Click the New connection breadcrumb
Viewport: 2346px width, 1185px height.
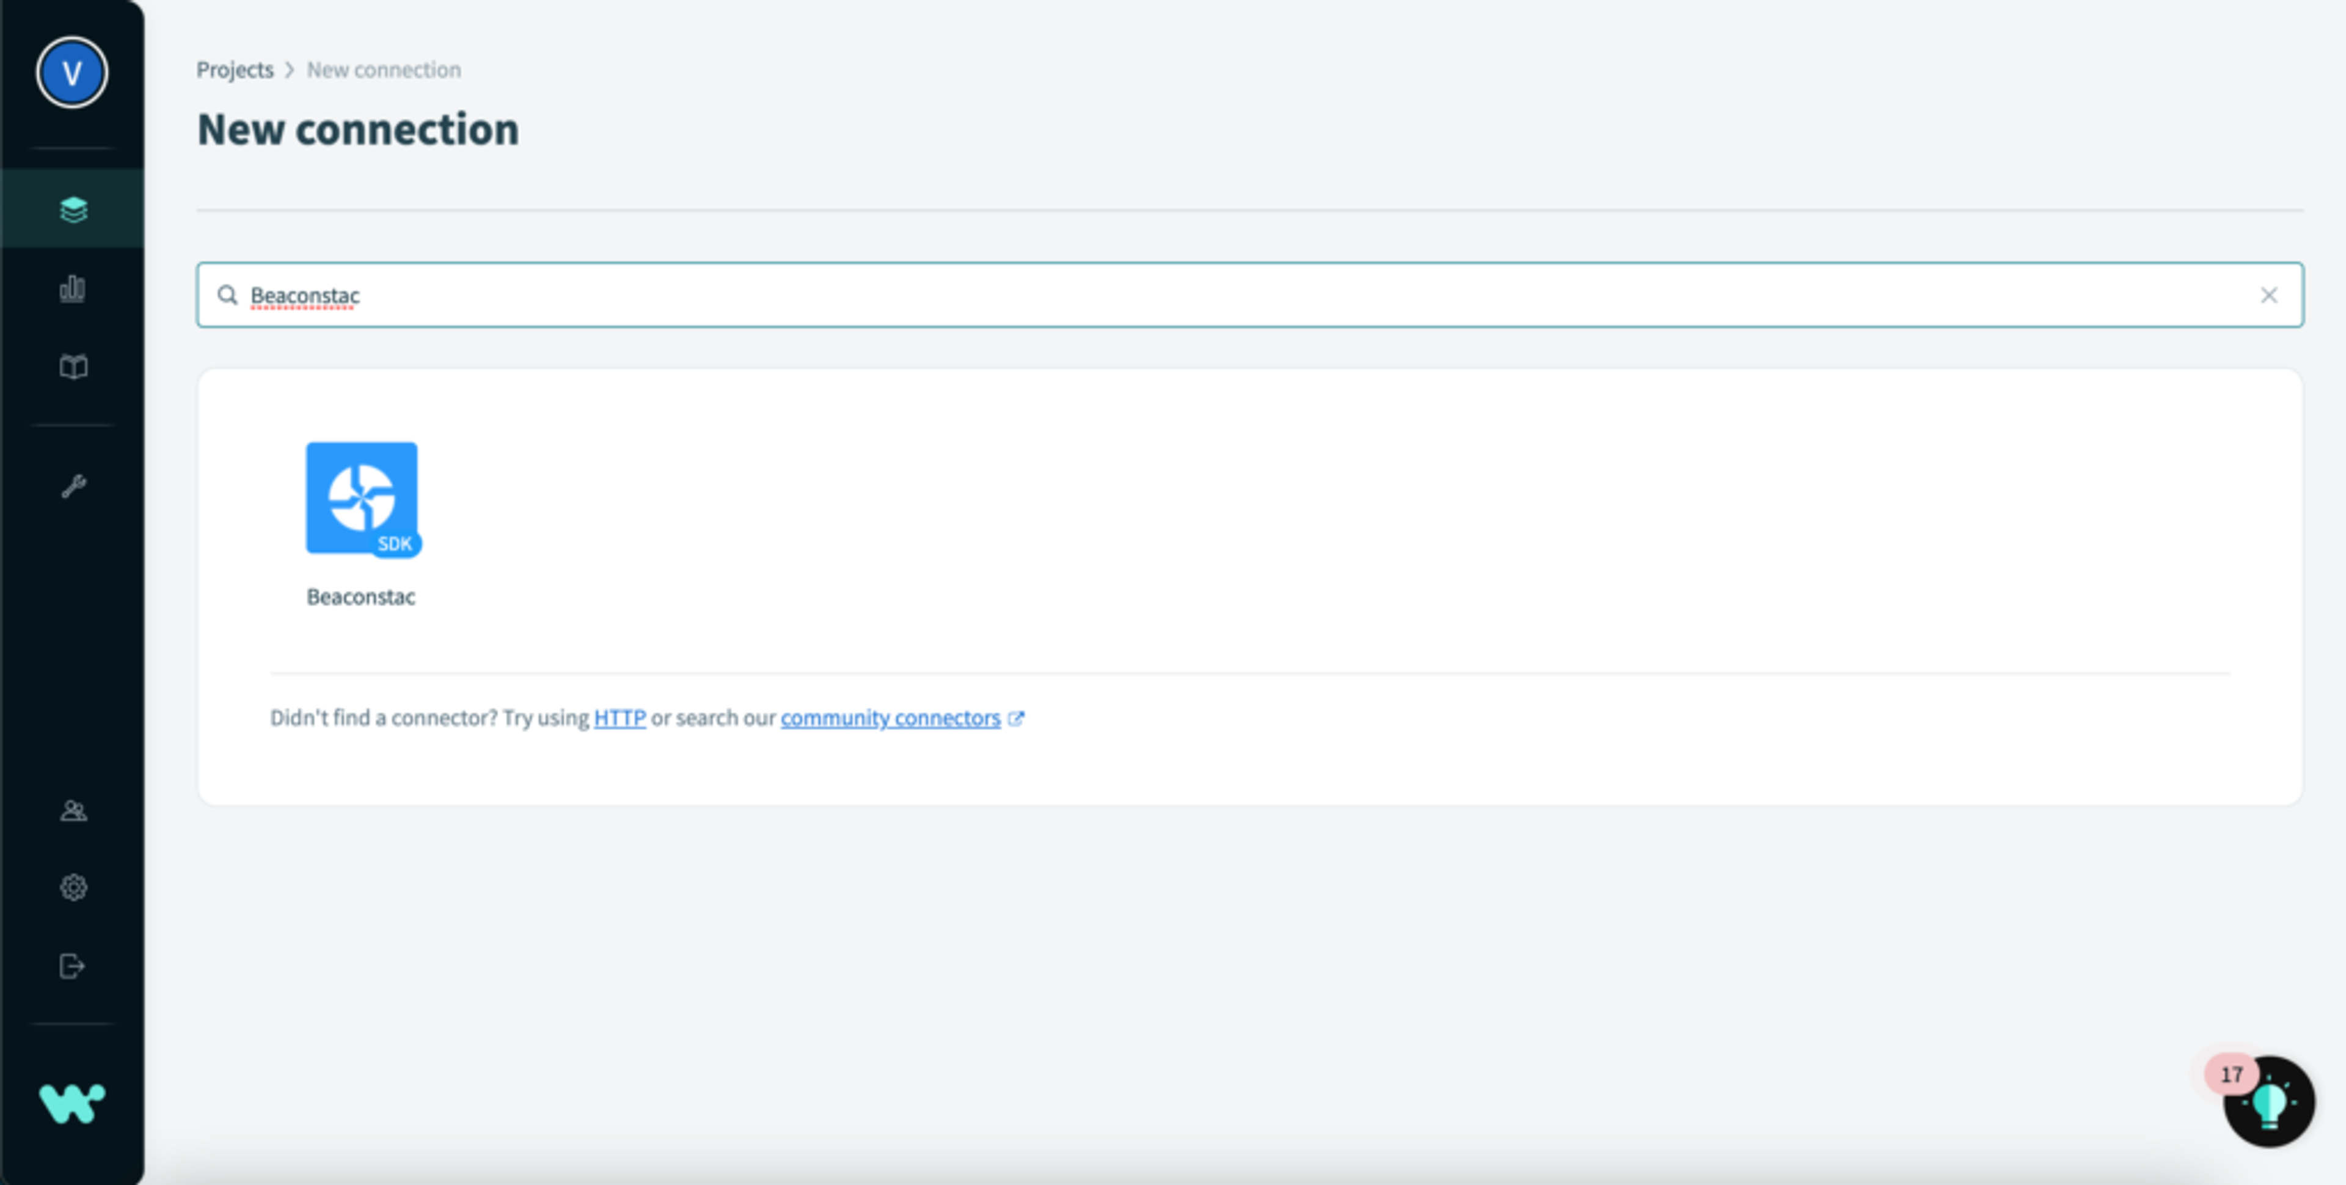(384, 70)
